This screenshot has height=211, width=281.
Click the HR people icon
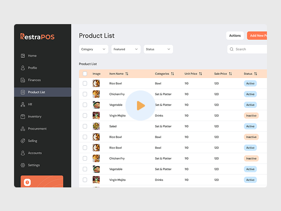23,104
